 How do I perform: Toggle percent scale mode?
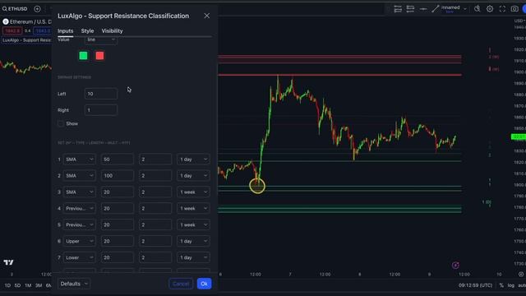click(501, 285)
